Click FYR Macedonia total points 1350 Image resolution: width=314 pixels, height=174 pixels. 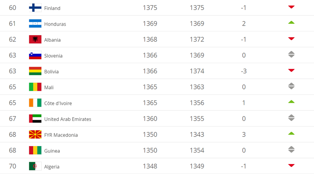[x=150, y=135]
